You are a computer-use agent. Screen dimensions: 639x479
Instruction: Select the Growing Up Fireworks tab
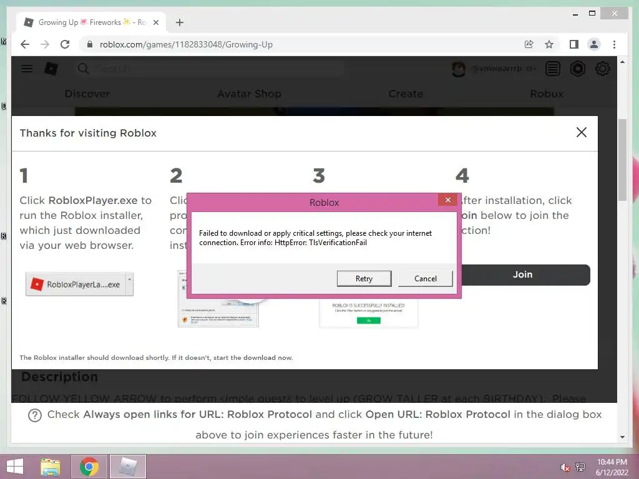[91, 22]
